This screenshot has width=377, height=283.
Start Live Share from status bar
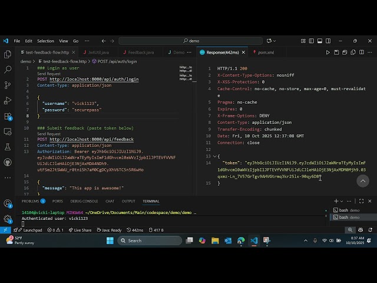pyautogui.click(x=80, y=230)
